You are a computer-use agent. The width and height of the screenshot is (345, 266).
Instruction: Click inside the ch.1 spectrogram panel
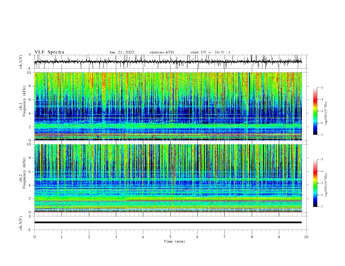coord(168,106)
